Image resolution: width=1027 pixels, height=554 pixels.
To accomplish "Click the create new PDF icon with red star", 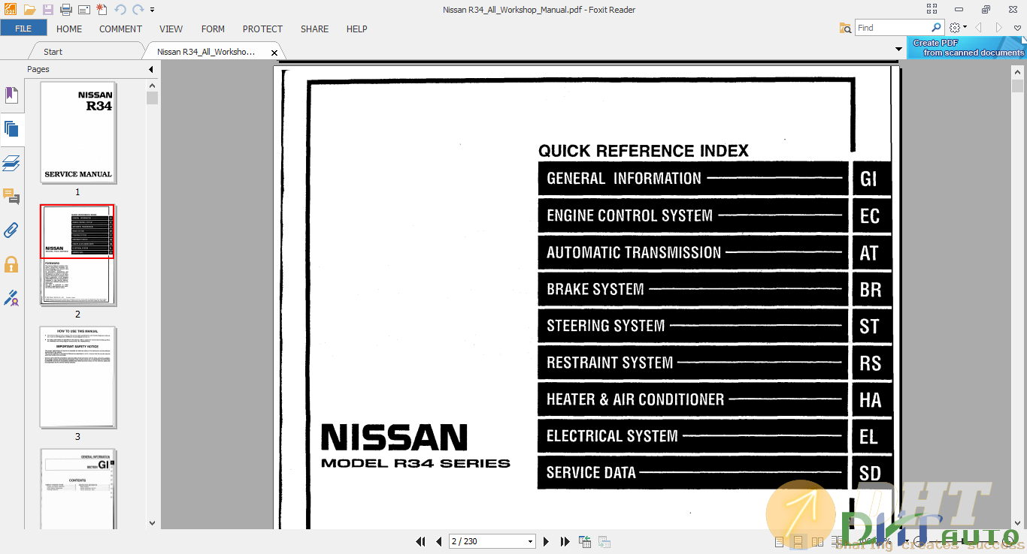I will coord(101,10).
